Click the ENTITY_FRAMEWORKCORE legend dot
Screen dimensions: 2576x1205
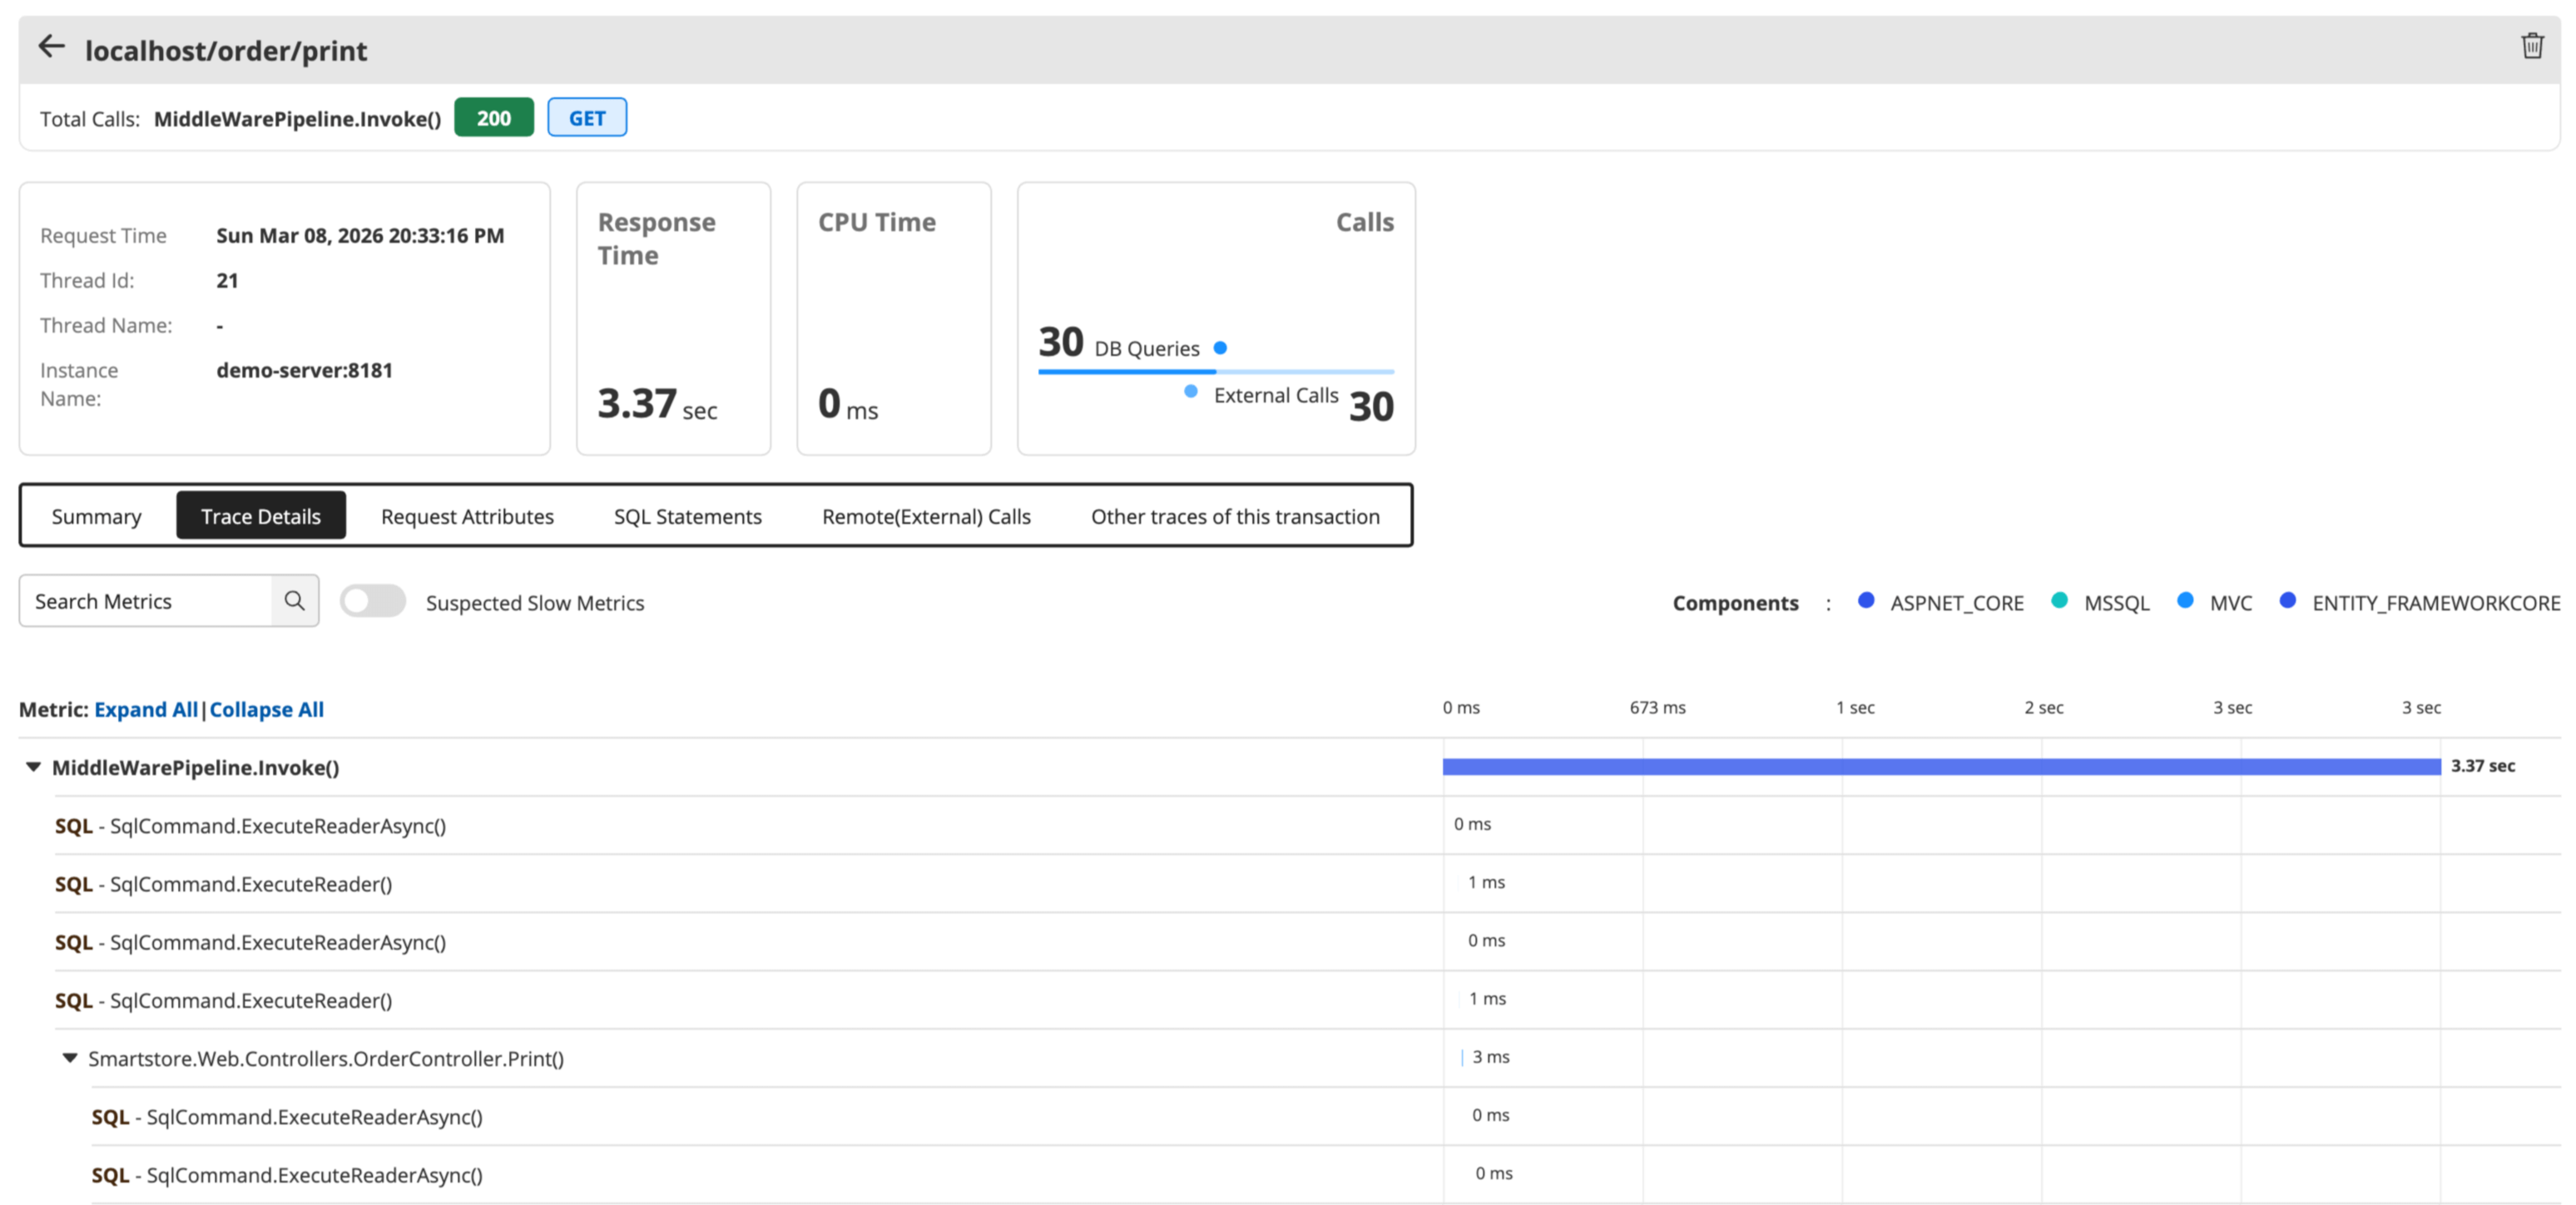(2287, 600)
